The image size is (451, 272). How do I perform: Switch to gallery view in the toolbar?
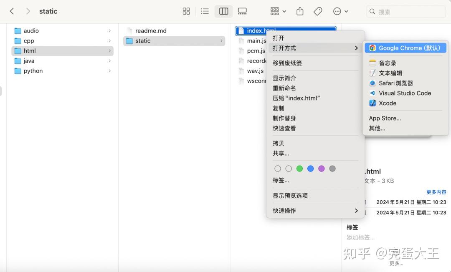(242, 11)
